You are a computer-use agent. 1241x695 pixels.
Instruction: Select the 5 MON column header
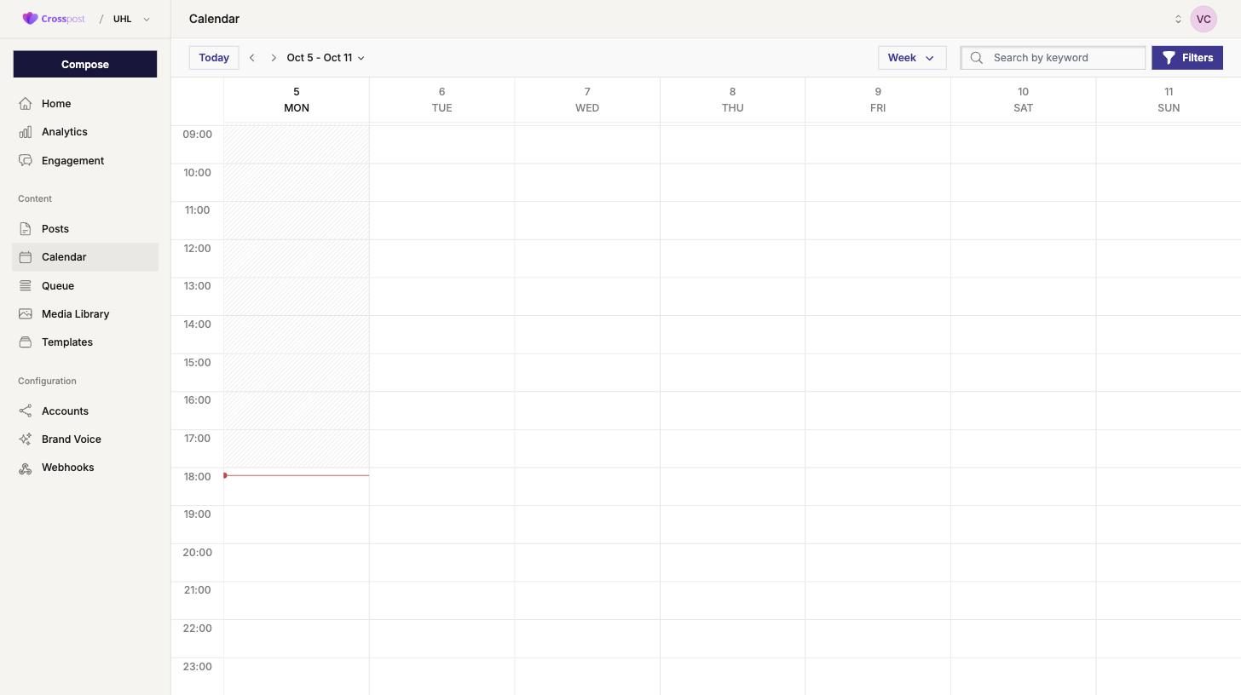coord(297,100)
